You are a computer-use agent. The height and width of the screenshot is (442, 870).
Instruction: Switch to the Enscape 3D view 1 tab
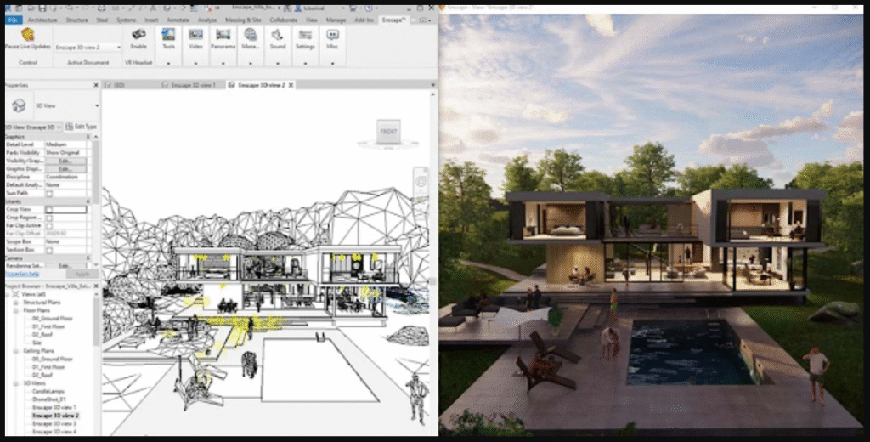pos(193,85)
